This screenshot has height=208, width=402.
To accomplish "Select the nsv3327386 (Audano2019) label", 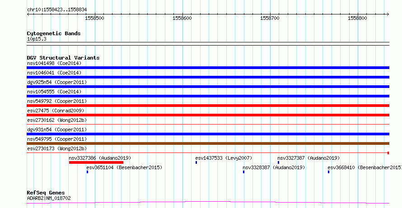I will point(100,158).
